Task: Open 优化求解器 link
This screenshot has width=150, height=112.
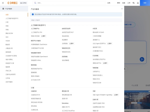Action: tap(65, 60)
